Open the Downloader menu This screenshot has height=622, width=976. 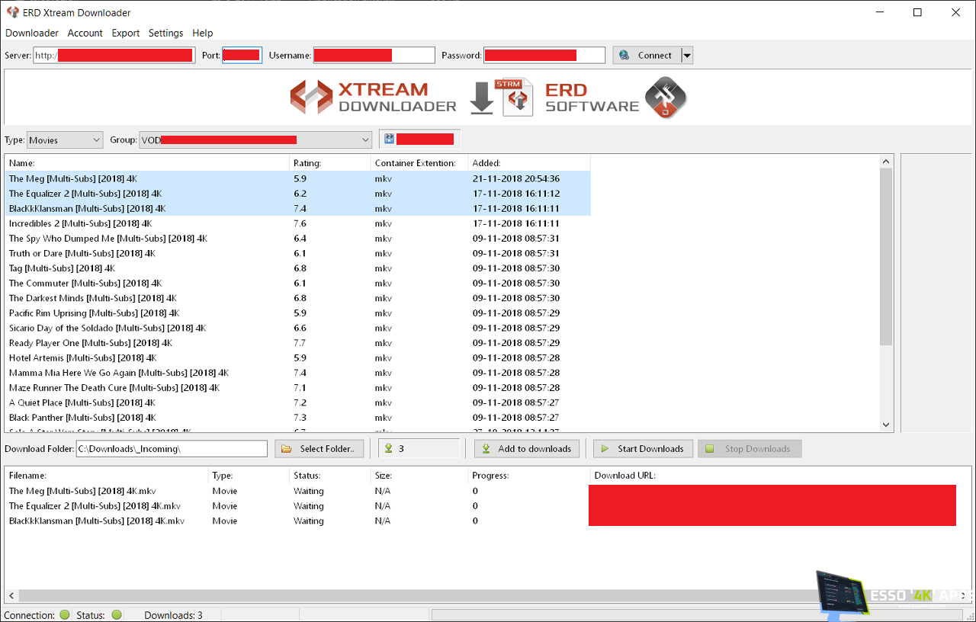(x=31, y=33)
